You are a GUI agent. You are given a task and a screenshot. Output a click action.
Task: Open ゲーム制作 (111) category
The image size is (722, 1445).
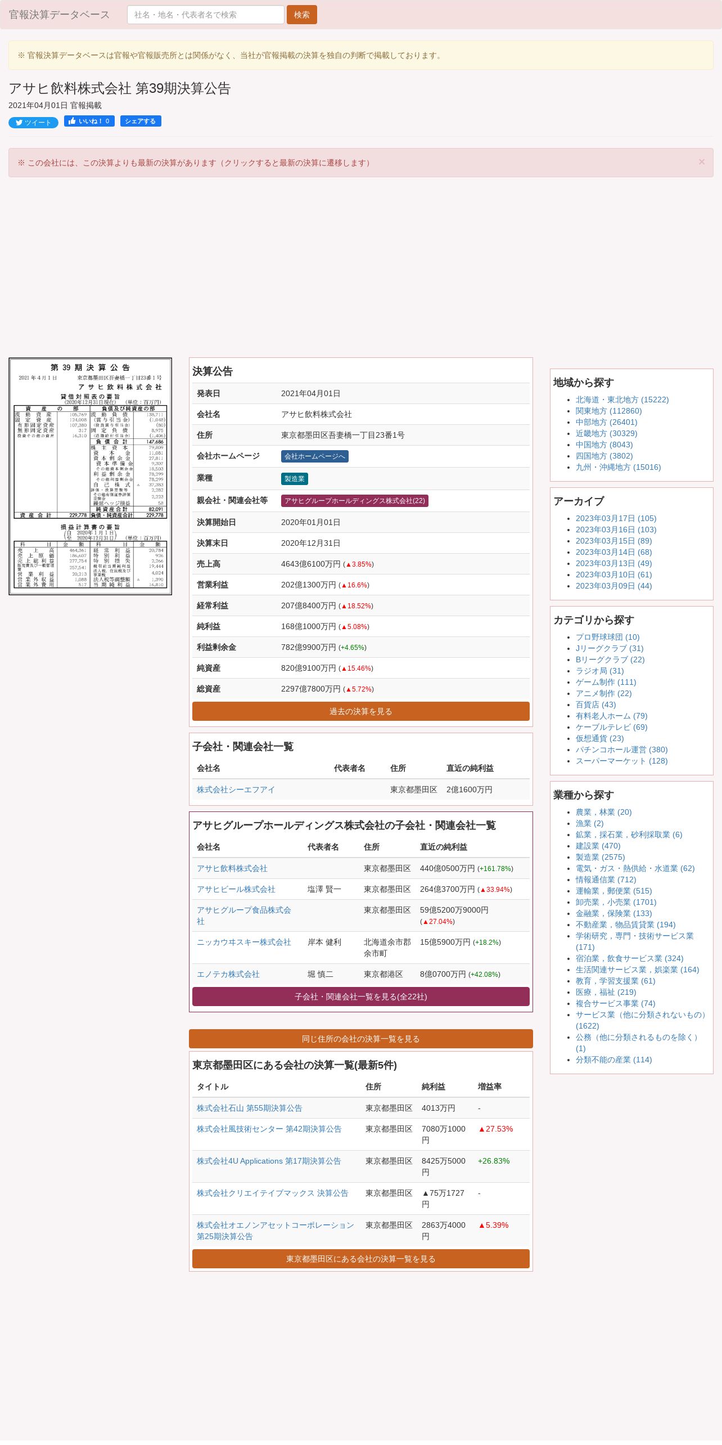point(606,682)
